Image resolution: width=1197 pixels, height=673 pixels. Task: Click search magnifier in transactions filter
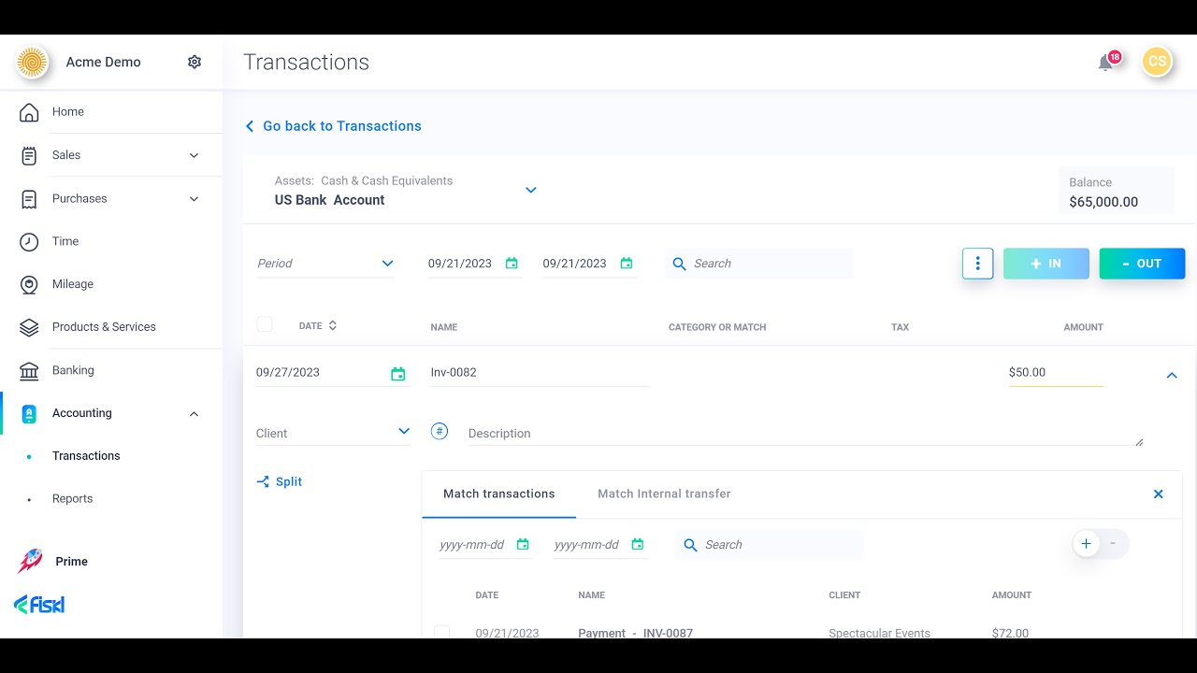pos(680,264)
